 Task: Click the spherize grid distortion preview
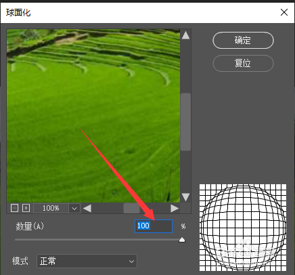(243, 228)
